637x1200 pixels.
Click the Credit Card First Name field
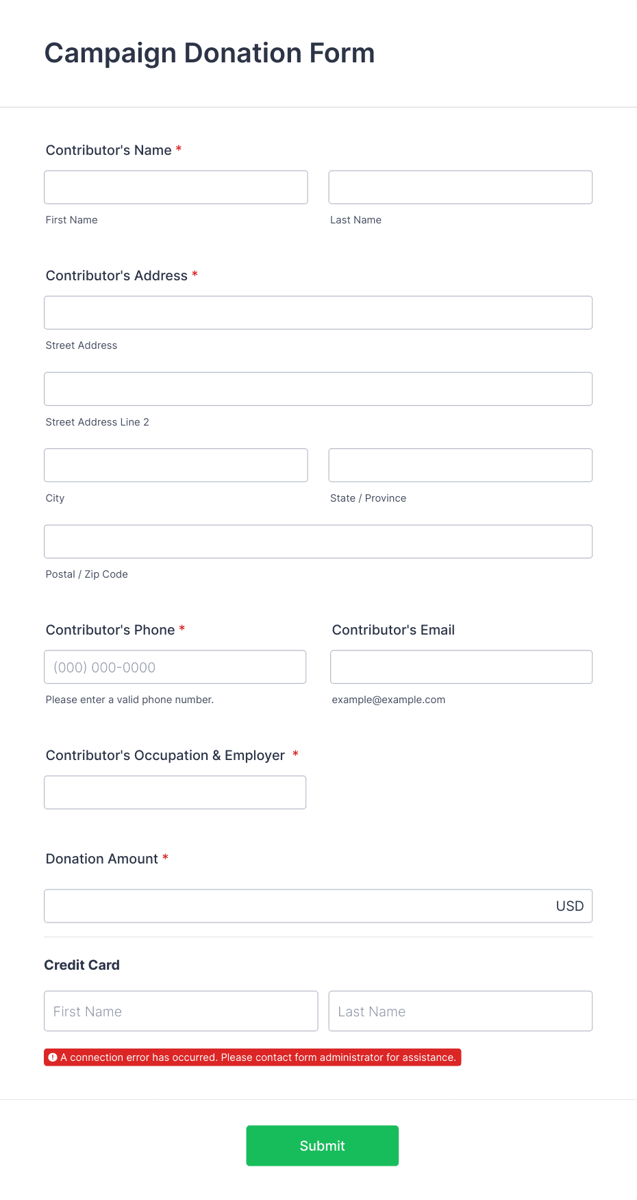pyautogui.click(x=182, y=1011)
